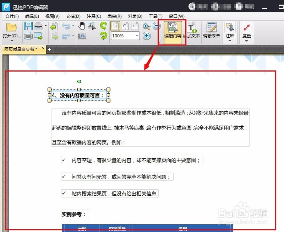Open the 编辑(E) menu

pos(32,16)
